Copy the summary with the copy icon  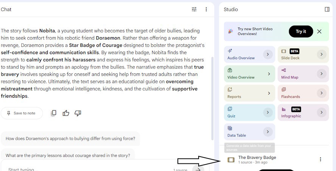coord(54,113)
